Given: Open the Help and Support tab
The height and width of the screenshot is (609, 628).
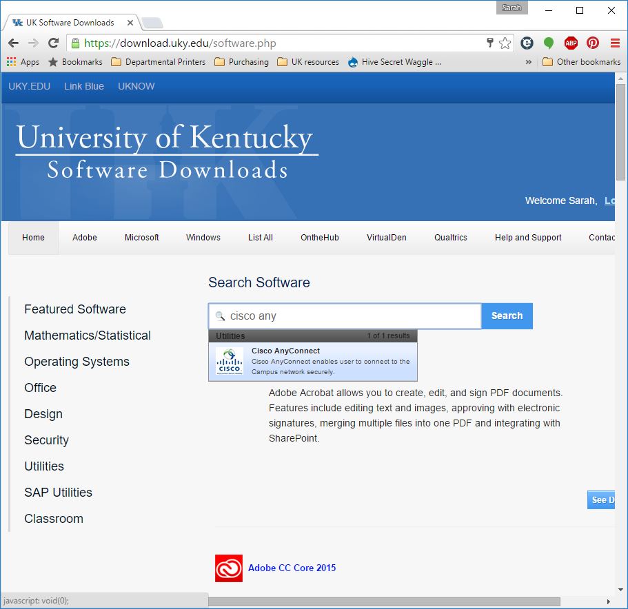Looking at the screenshot, I should tap(528, 238).
